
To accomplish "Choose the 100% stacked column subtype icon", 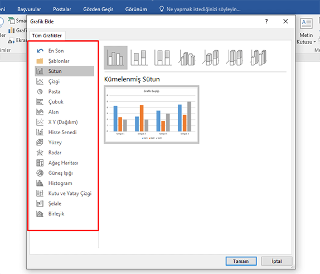I will tap(163, 58).
